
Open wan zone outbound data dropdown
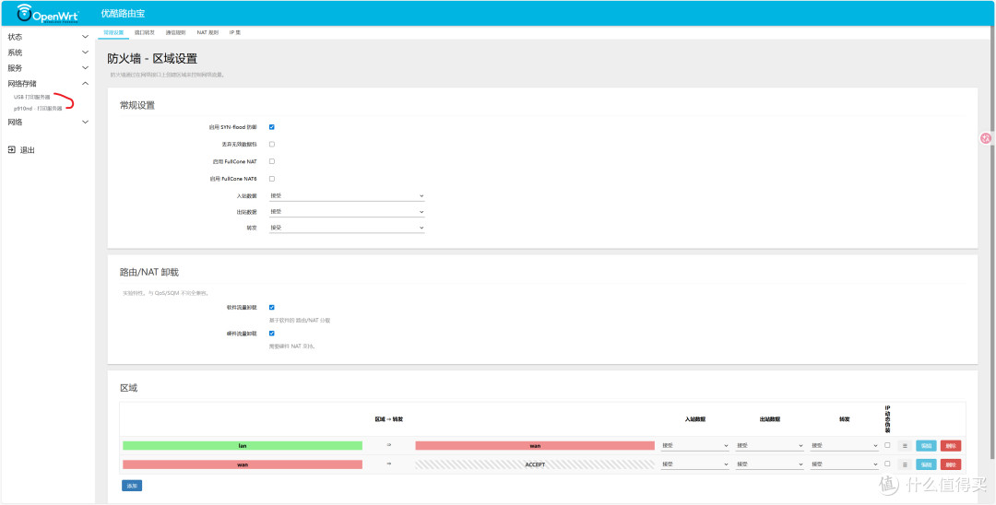pos(770,464)
